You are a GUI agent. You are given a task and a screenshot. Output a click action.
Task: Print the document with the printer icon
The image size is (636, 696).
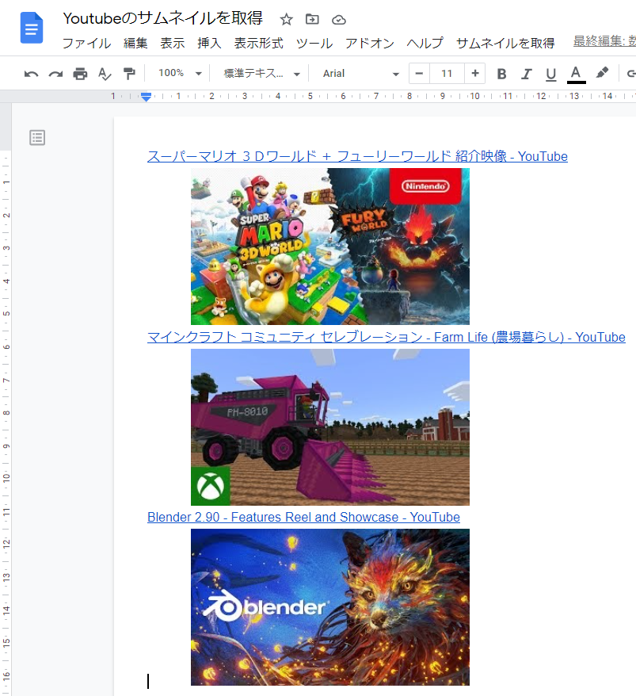(80, 74)
